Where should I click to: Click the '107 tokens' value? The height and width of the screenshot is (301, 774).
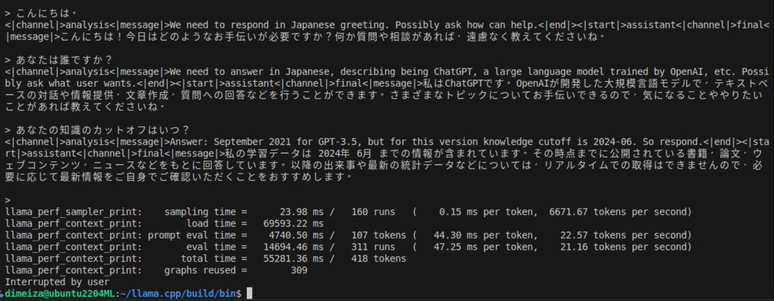(380, 235)
